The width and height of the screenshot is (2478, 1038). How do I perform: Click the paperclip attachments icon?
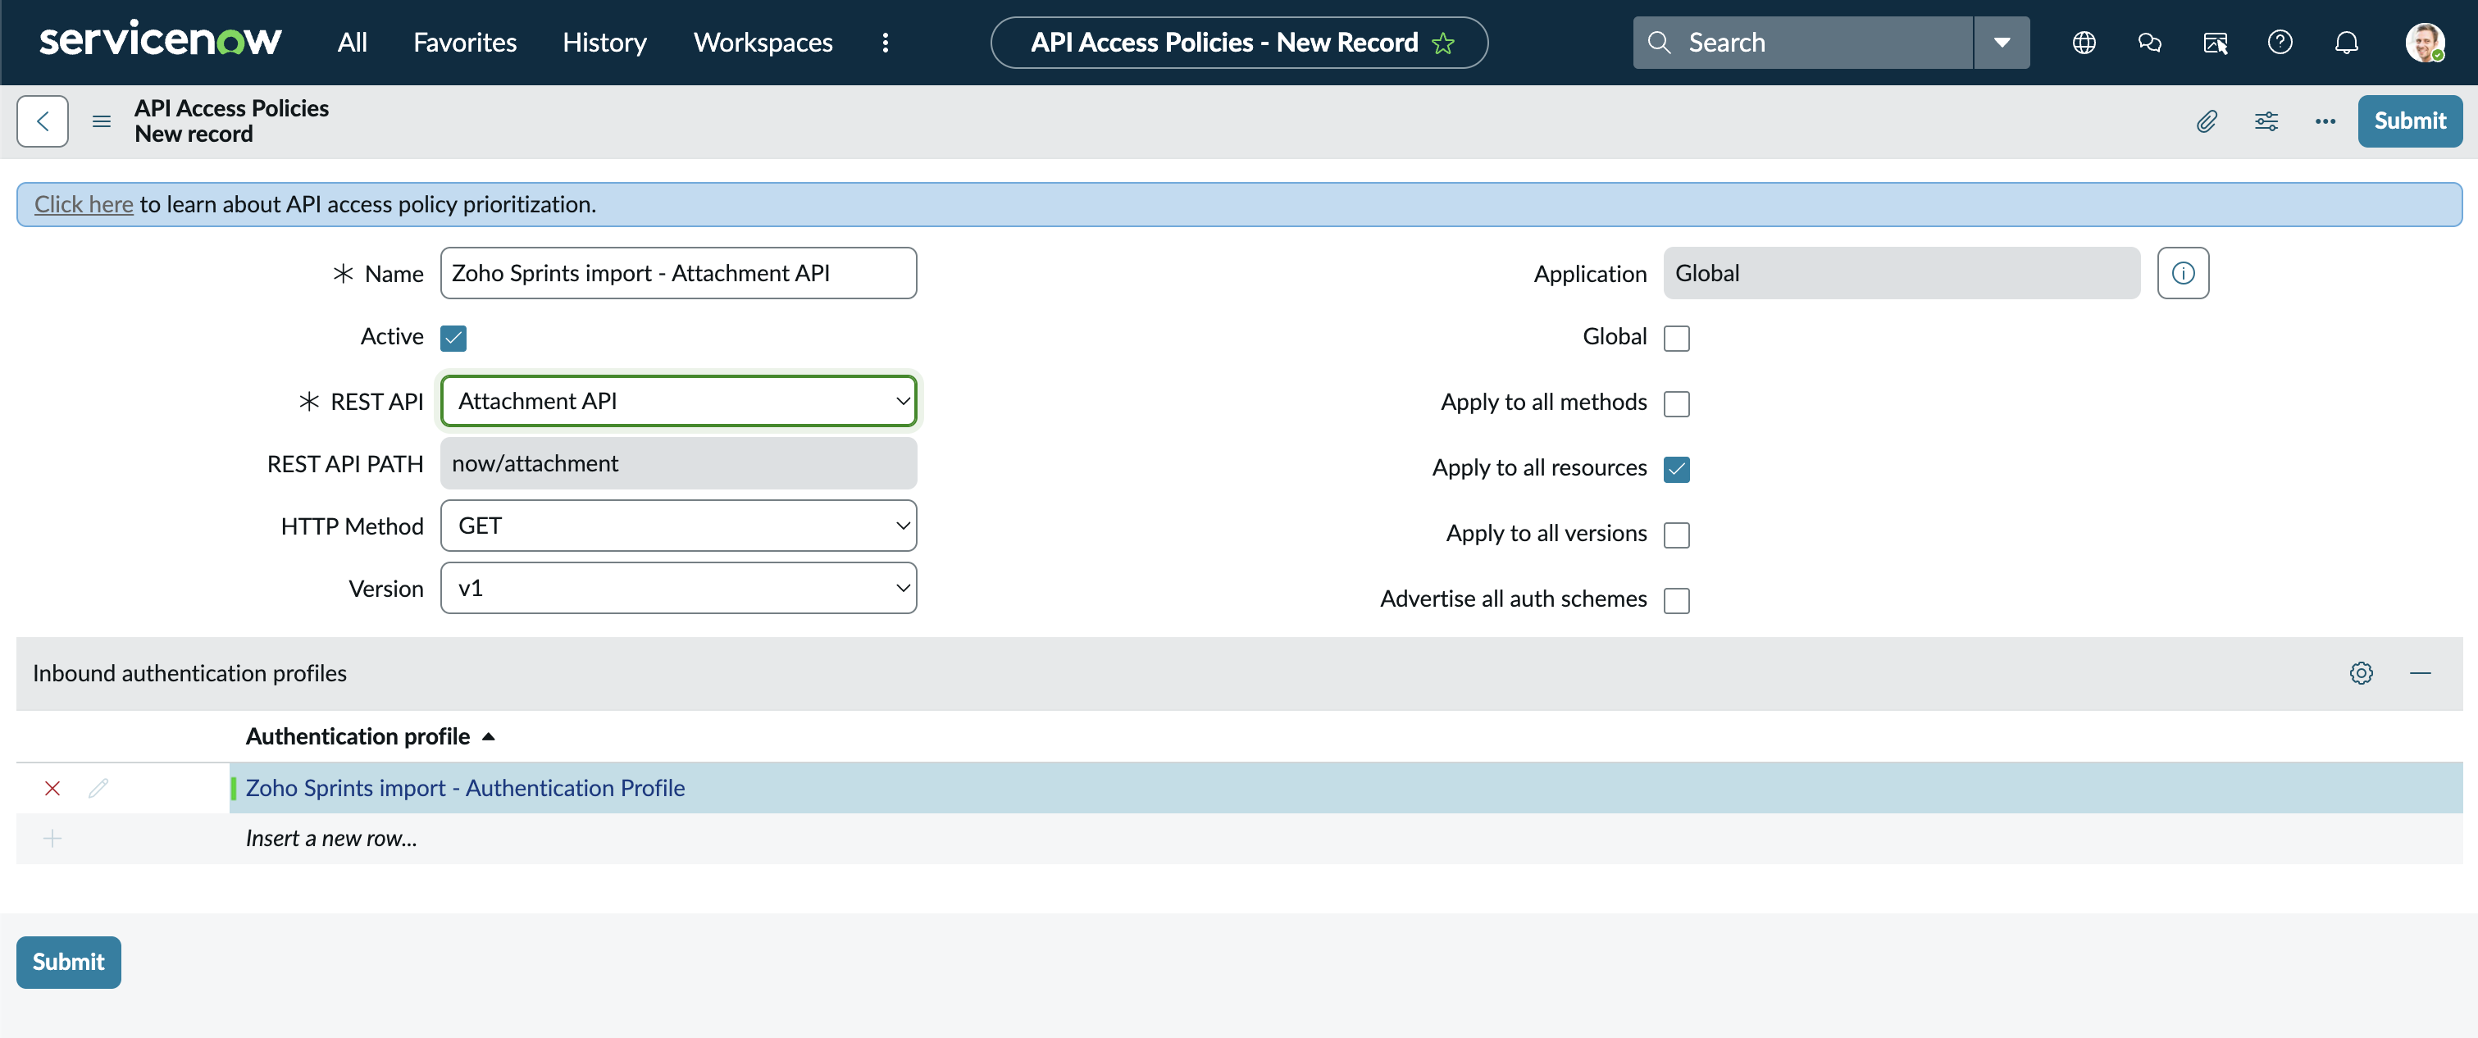[2207, 121]
